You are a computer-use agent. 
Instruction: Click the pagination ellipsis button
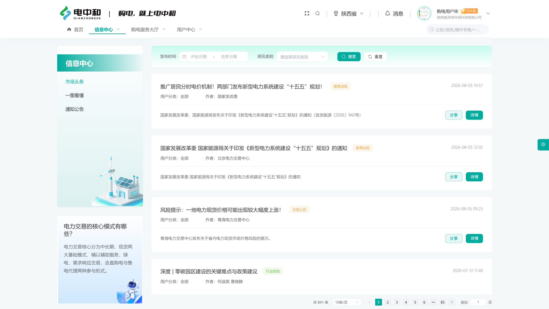433,302
